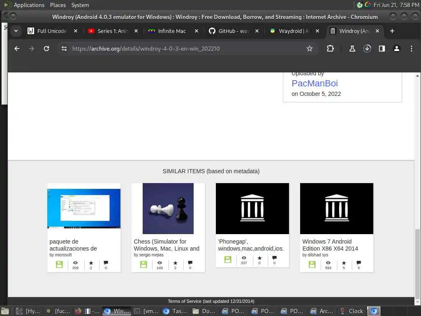The width and height of the screenshot is (421, 316).
Task: Open 'Chess (Simulator for Windows' title link
Action: click(167, 245)
